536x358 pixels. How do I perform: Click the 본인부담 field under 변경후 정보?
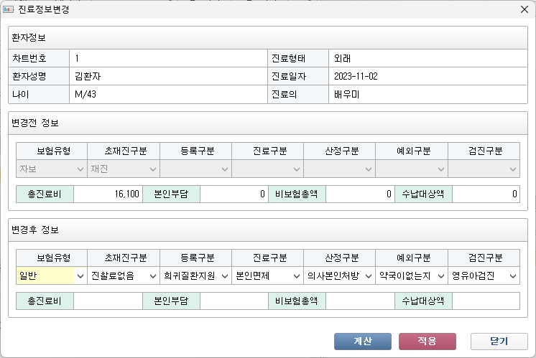coord(233,301)
